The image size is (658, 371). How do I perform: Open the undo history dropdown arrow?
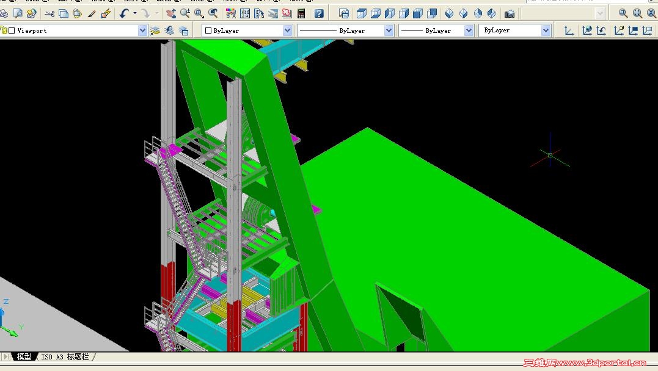pyautogui.click(x=134, y=14)
